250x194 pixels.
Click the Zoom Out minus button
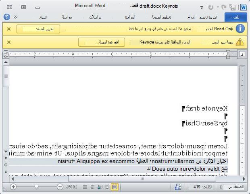pos(60,187)
